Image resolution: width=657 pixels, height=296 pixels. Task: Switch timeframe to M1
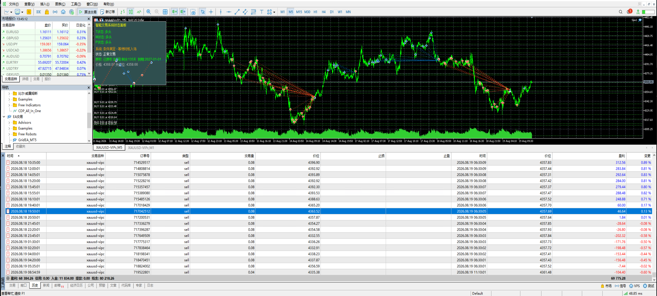[283, 12]
